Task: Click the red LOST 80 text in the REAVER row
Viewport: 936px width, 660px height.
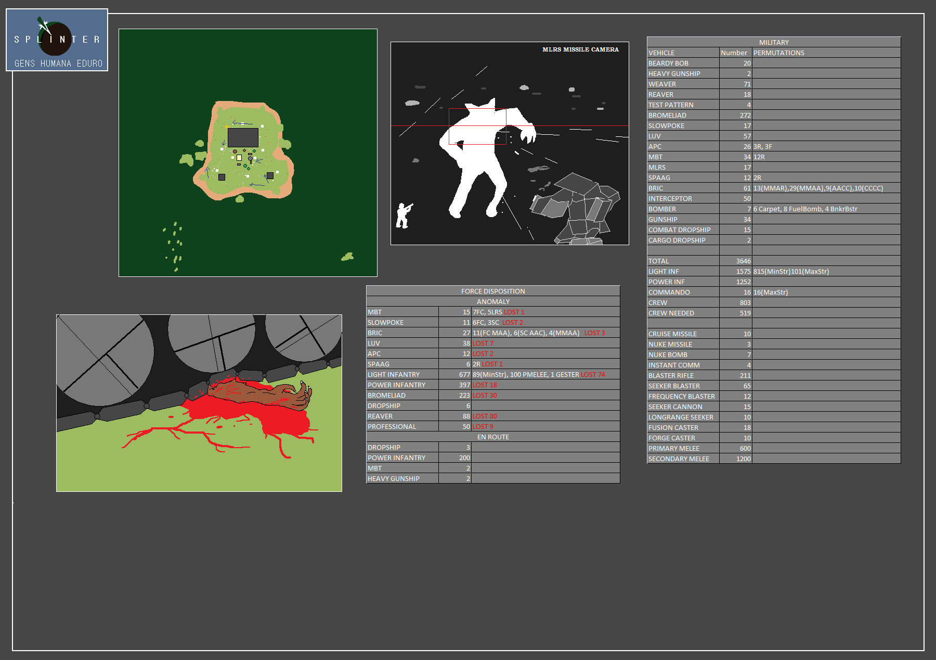Action: click(484, 416)
